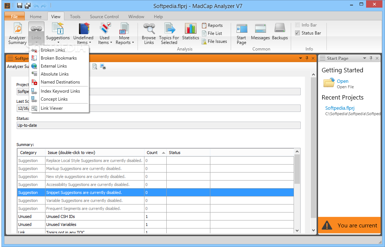Pin the Softpedia summary panel
This screenshot has width=385, height=247.
[x=307, y=58]
